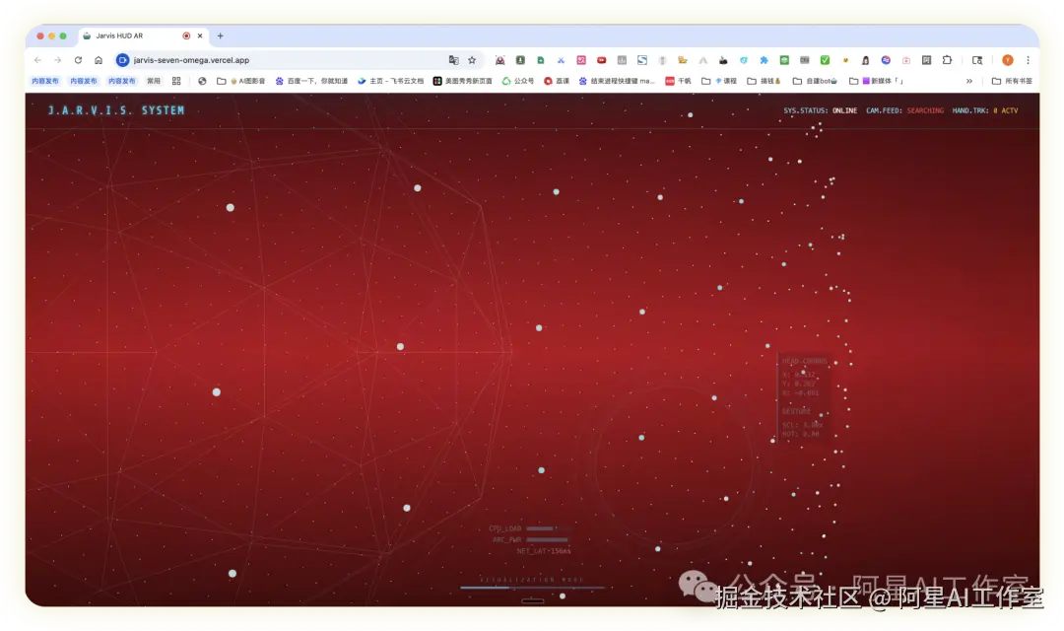The height and width of the screenshot is (631, 1064).
Task: Click the CPU_LOAD progress bar
Action: [x=547, y=528]
